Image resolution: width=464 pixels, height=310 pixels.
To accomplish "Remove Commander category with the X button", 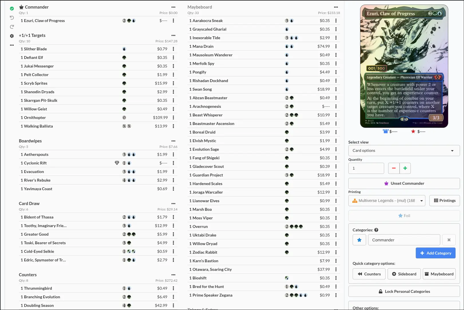I will click(x=449, y=240).
